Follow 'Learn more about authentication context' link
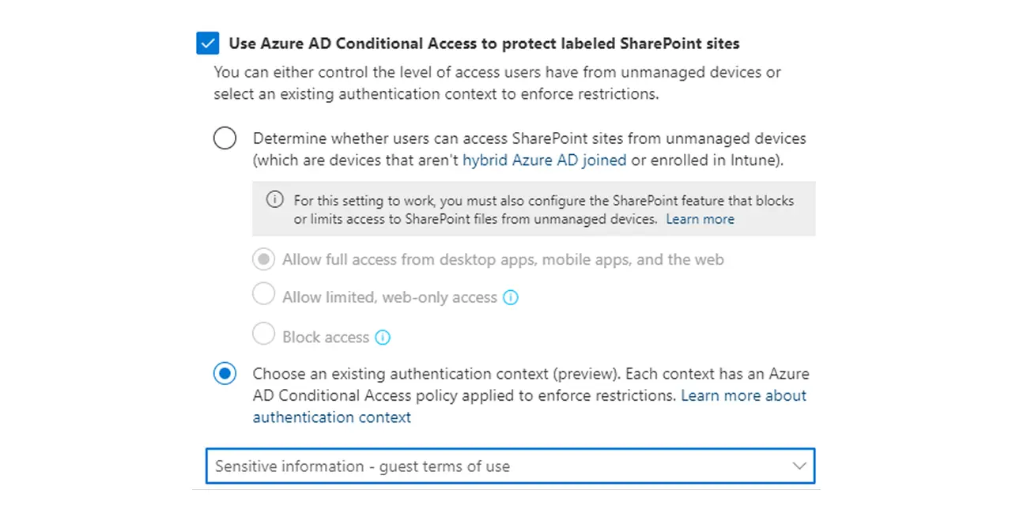Image resolution: width=1012 pixels, height=517 pixels. tap(743, 395)
